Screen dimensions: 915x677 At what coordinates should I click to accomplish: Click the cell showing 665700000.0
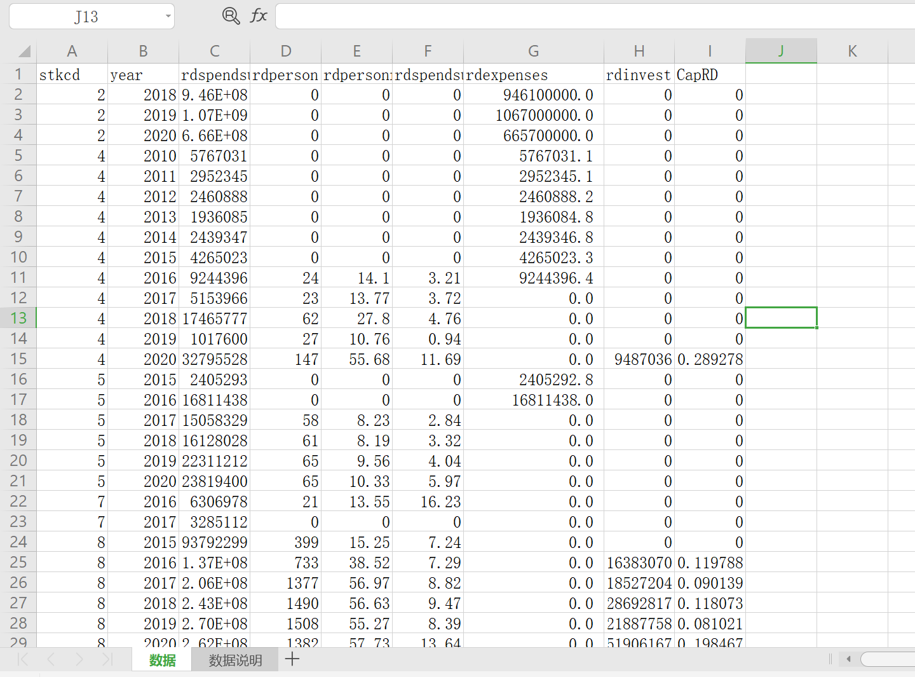(534, 135)
